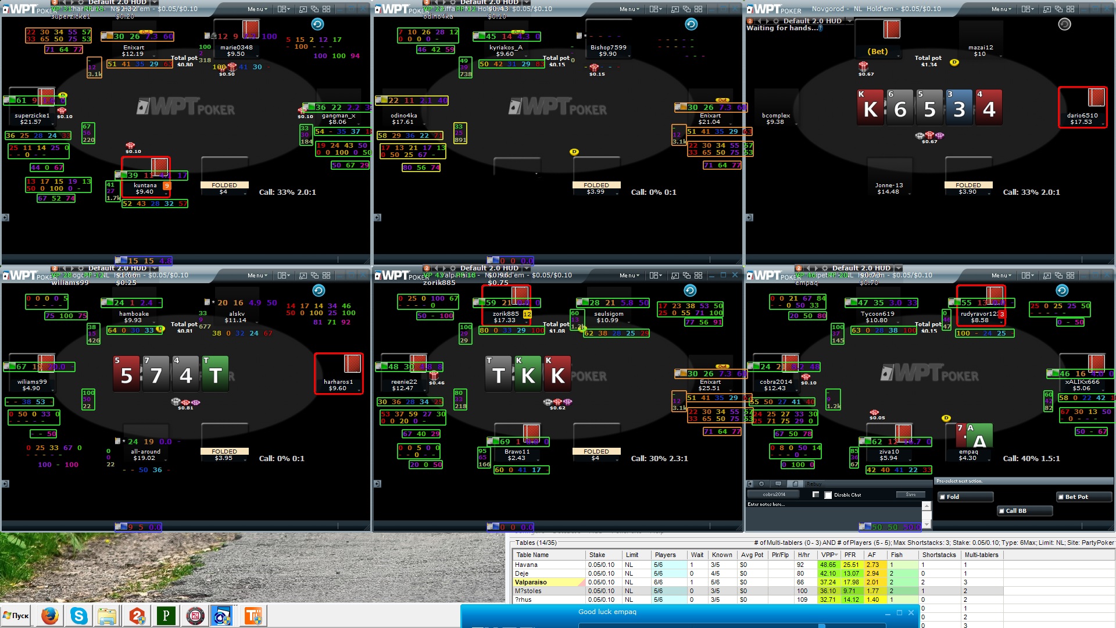The image size is (1116, 628).
Task: Click the dario6510 seat on the Novgorod table
Action: 1082,108
